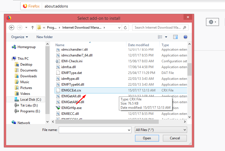Image resolution: width=225 pixels, height=151 pixels.
Task: Go back with the Back arrow button
Action: 11,28
